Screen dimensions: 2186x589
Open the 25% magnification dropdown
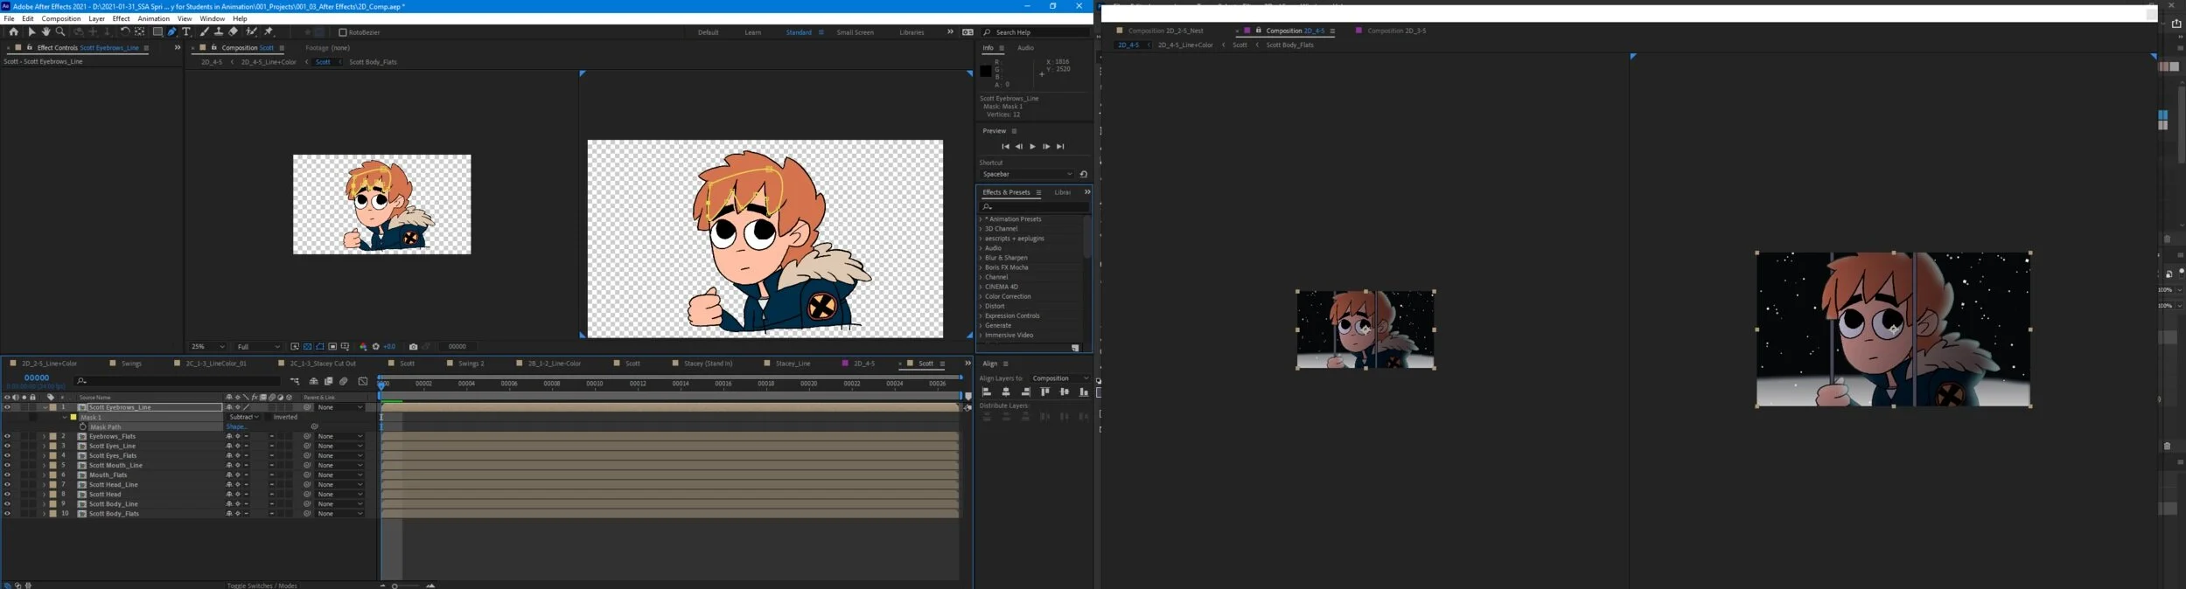click(x=207, y=347)
